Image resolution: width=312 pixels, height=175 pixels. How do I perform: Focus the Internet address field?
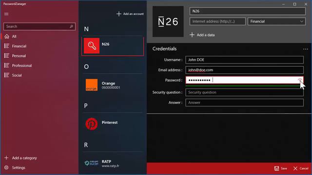(217, 21)
